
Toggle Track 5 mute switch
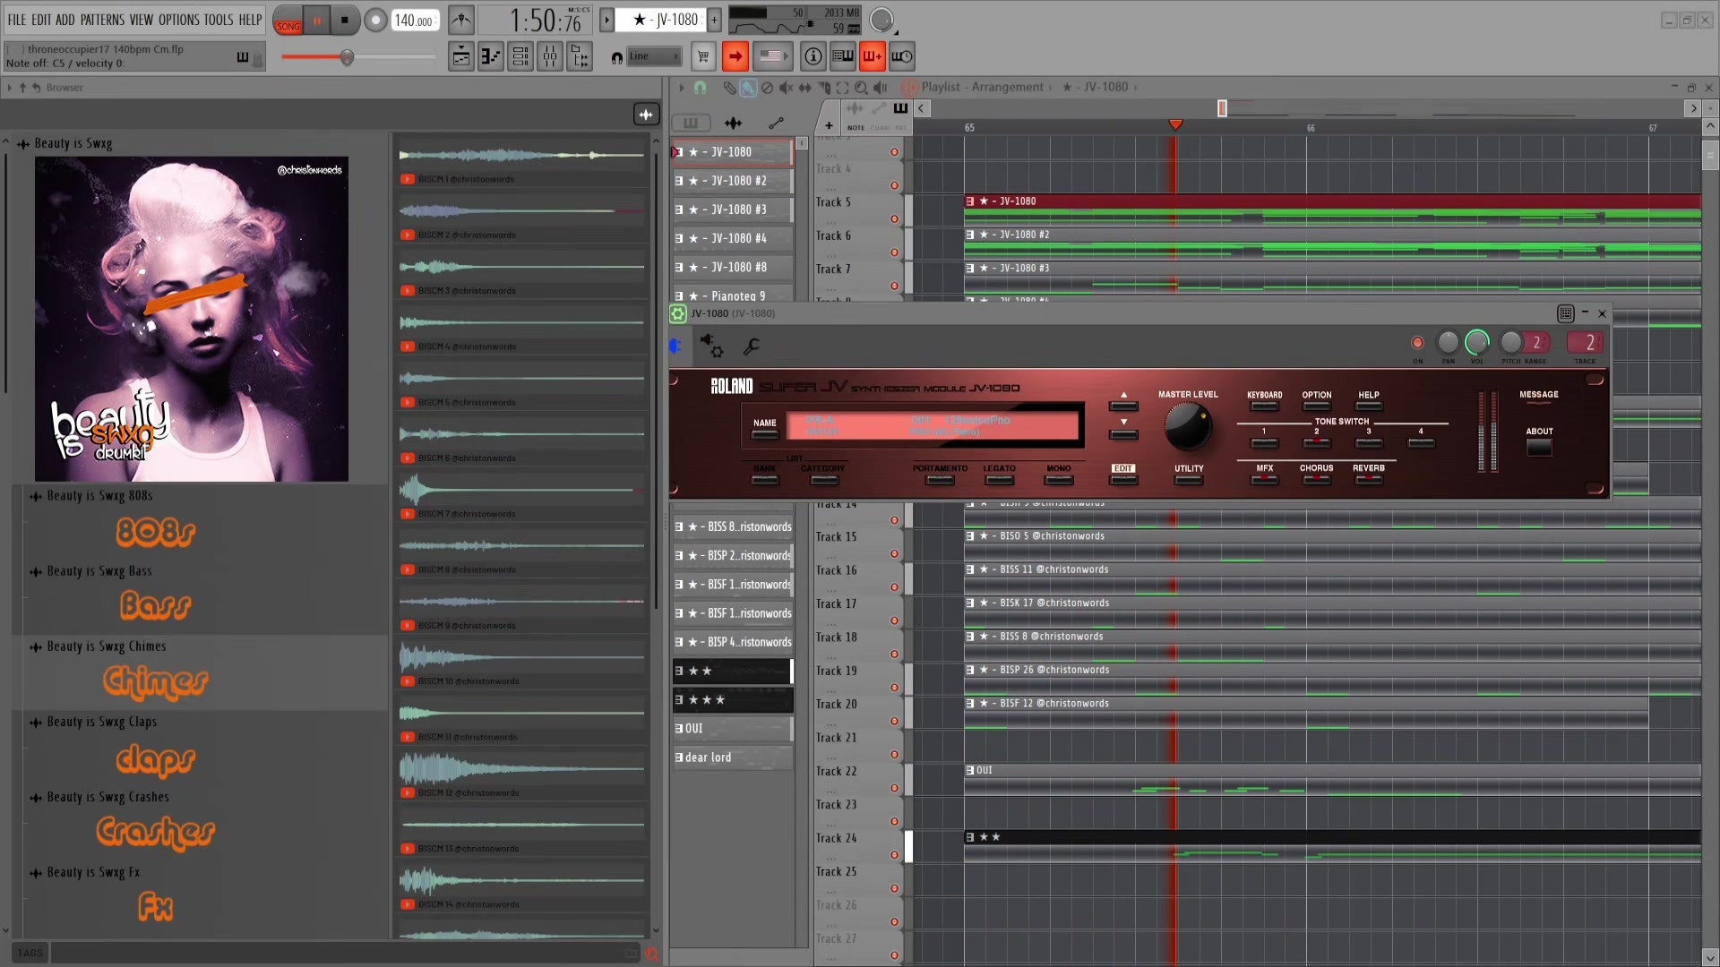[894, 218]
